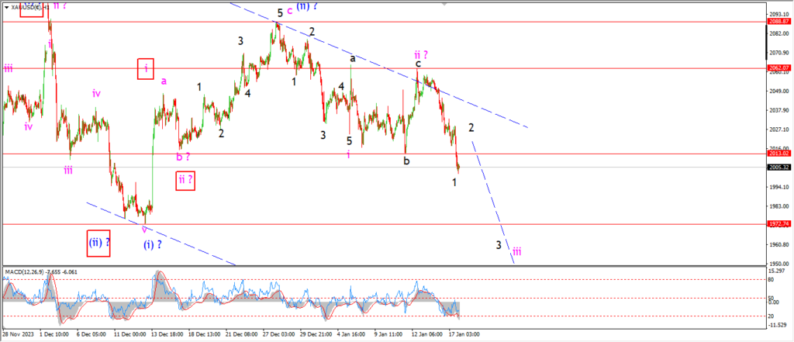This screenshot has height=342, width=794.
Task: Click the black 'a' label above January spike
Action: 353,59
